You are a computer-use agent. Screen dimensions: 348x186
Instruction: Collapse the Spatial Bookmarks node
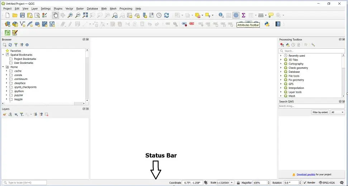3,54
